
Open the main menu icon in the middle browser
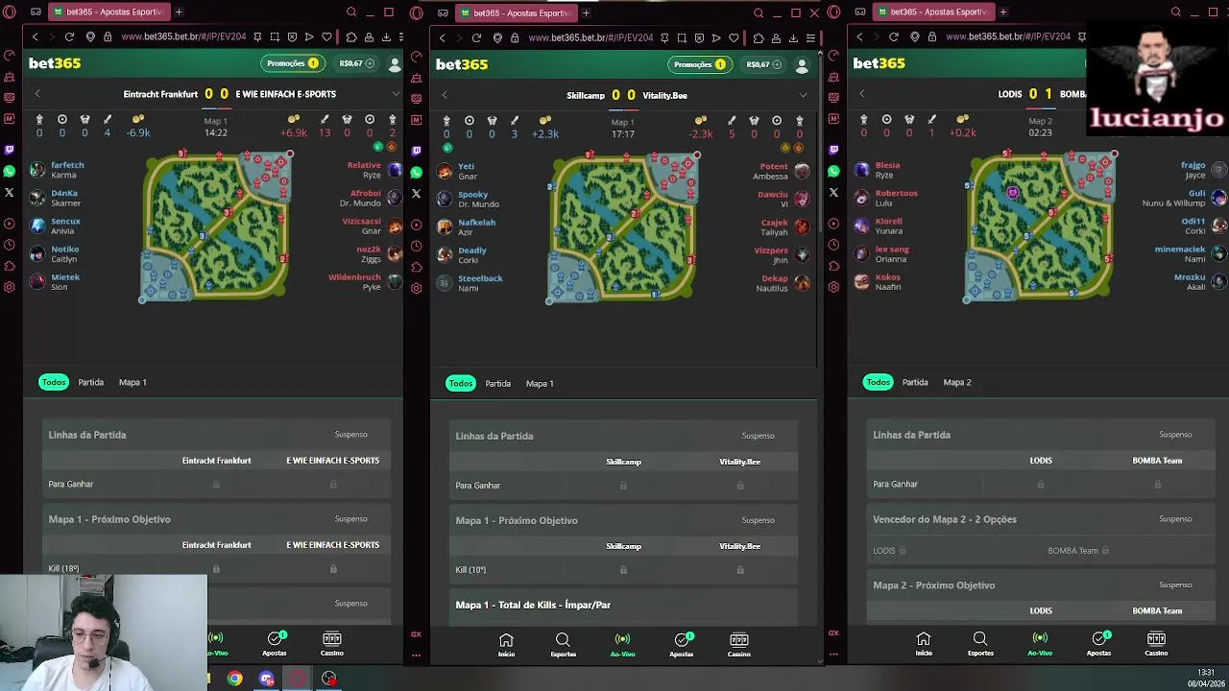pyautogui.click(x=810, y=38)
